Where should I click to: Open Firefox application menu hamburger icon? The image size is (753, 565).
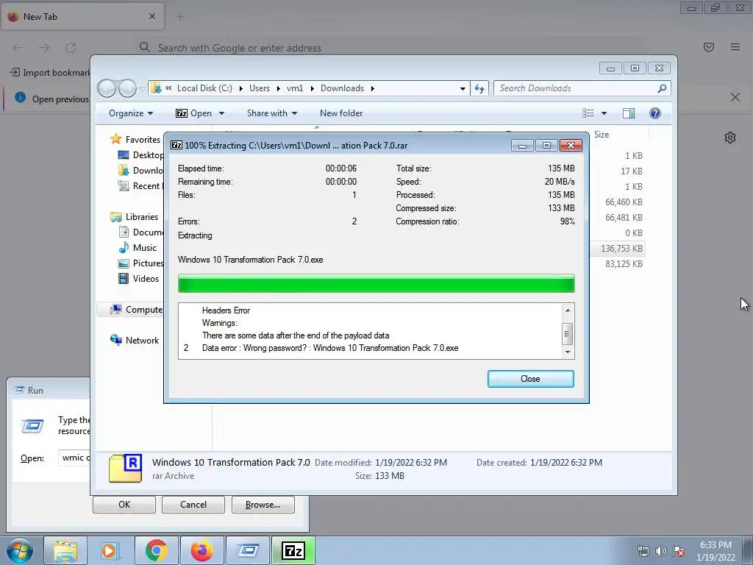click(x=735, y=47)
